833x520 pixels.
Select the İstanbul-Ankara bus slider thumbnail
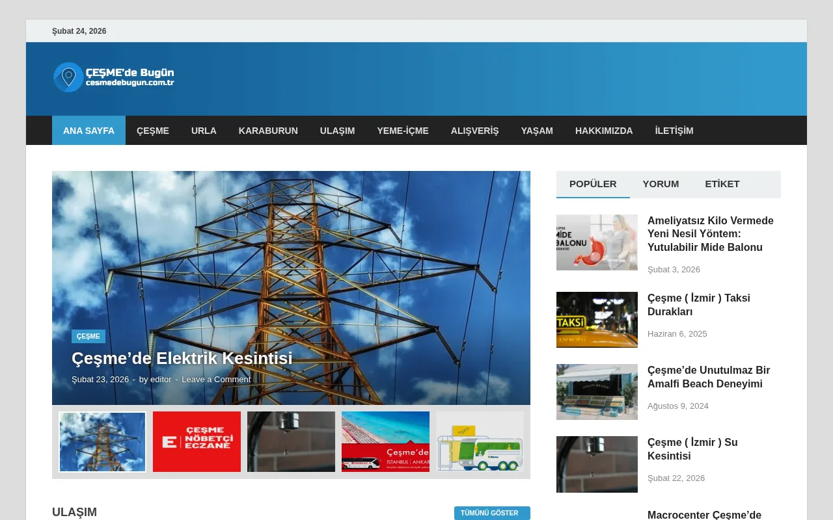(x=385, y=441)
